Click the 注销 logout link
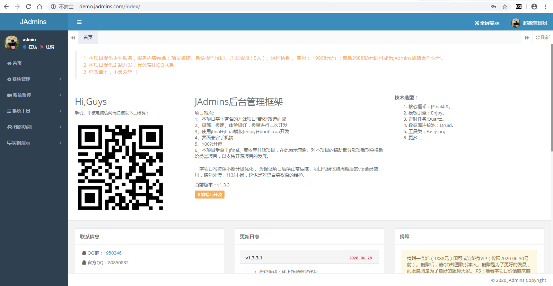This screenshot has width=553, height=286. tap(47, 47)
